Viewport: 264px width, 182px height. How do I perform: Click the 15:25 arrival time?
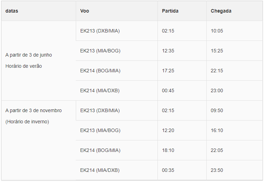pos(217,51)
